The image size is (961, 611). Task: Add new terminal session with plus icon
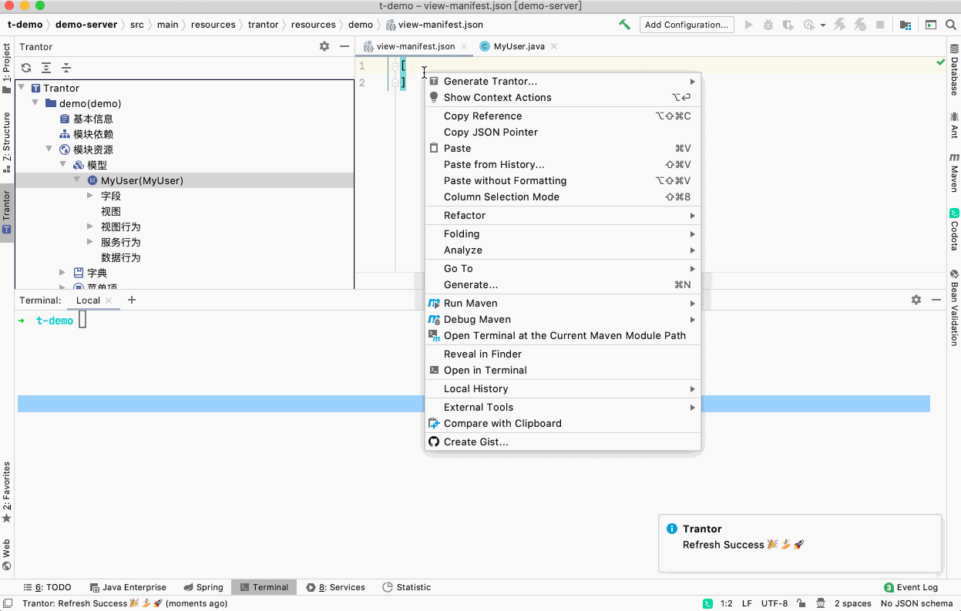coord(132,300)
